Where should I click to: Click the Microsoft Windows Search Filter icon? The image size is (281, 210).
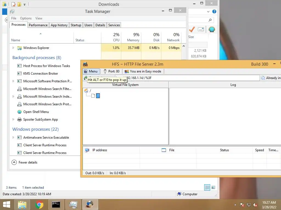(19, 89)
